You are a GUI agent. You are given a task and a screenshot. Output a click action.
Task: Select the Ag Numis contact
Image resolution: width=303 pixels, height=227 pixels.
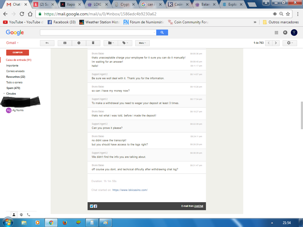(x=15, y=110)
